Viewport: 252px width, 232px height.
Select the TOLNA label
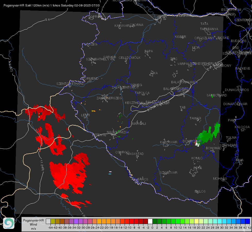[231, 137]
